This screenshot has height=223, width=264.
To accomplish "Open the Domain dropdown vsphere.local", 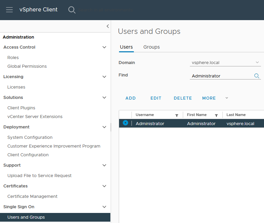I will tap(225, 62).
